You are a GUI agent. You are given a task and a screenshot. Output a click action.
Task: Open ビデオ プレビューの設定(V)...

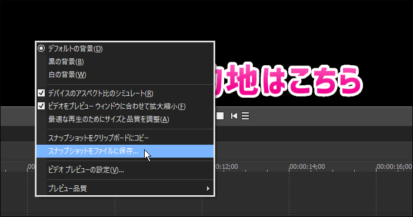(125, 170)
